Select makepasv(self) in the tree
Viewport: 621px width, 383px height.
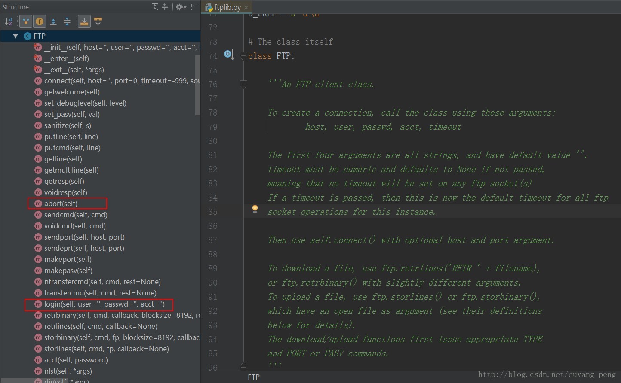pos(68,271)
